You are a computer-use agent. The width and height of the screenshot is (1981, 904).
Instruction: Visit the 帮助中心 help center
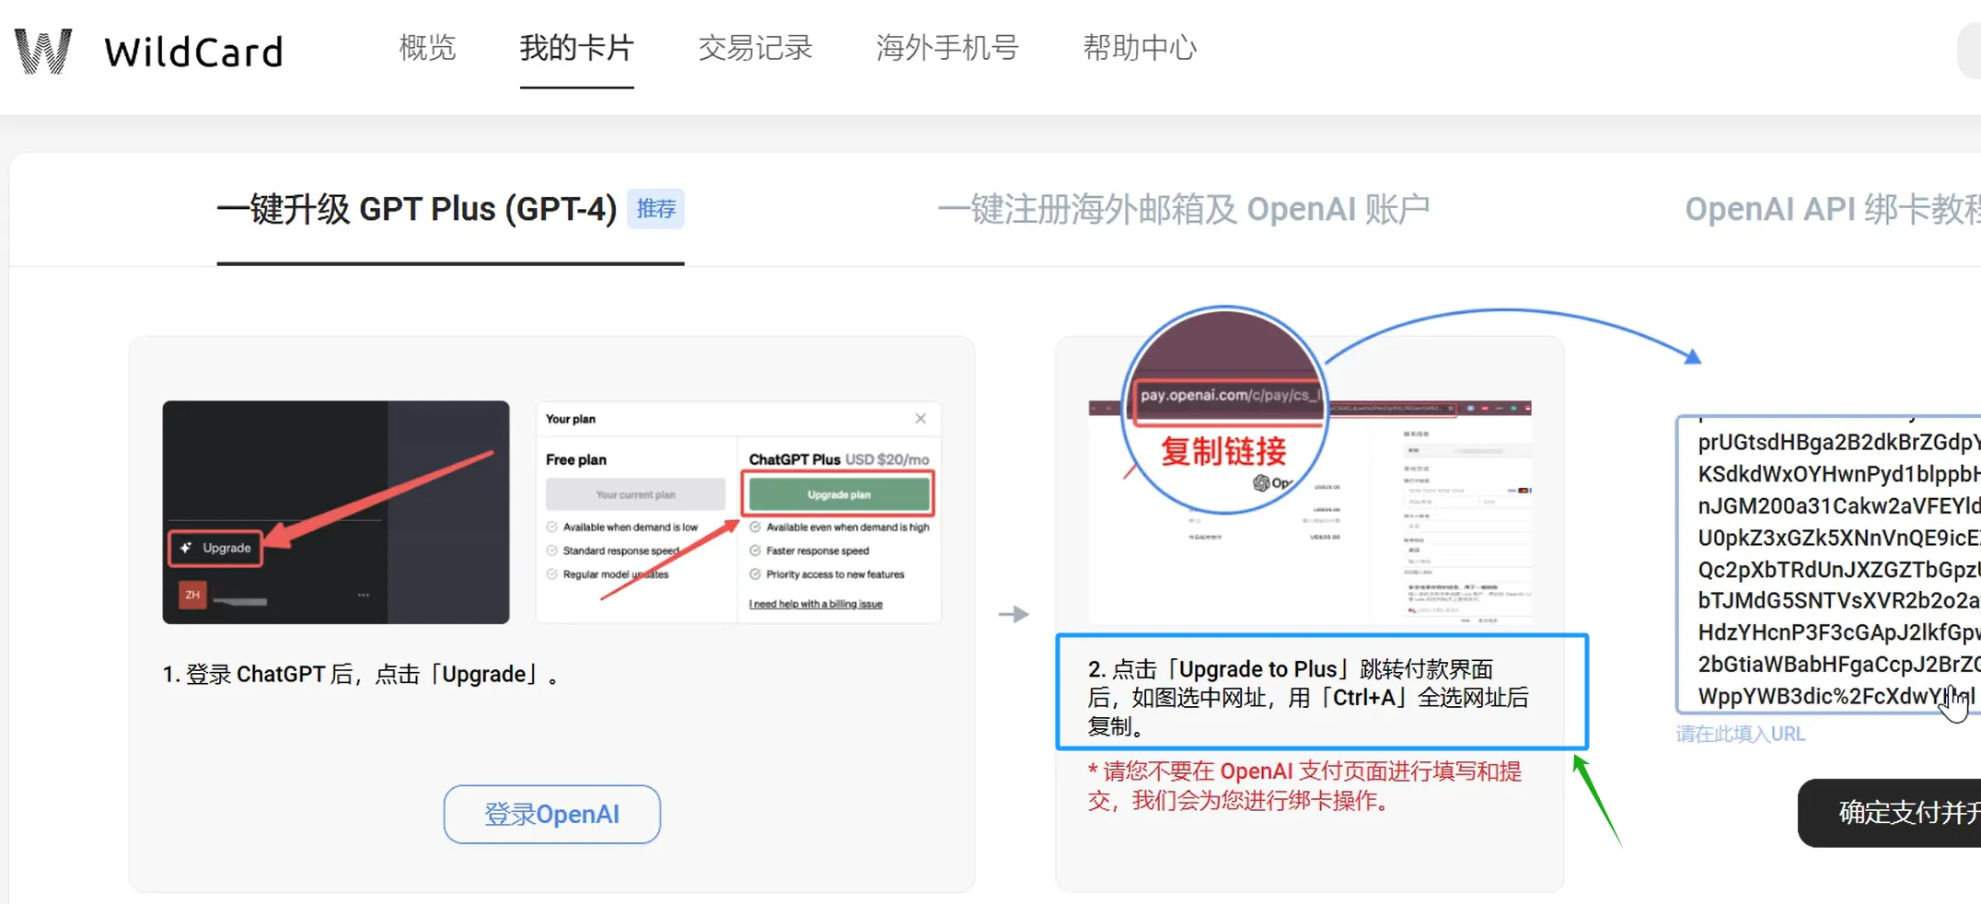(x=1140, y=48)
